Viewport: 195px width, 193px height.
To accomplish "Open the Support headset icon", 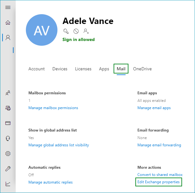I will [8, 138].
